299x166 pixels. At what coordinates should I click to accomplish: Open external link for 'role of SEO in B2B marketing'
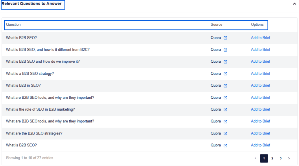click(x=225, y=109)
